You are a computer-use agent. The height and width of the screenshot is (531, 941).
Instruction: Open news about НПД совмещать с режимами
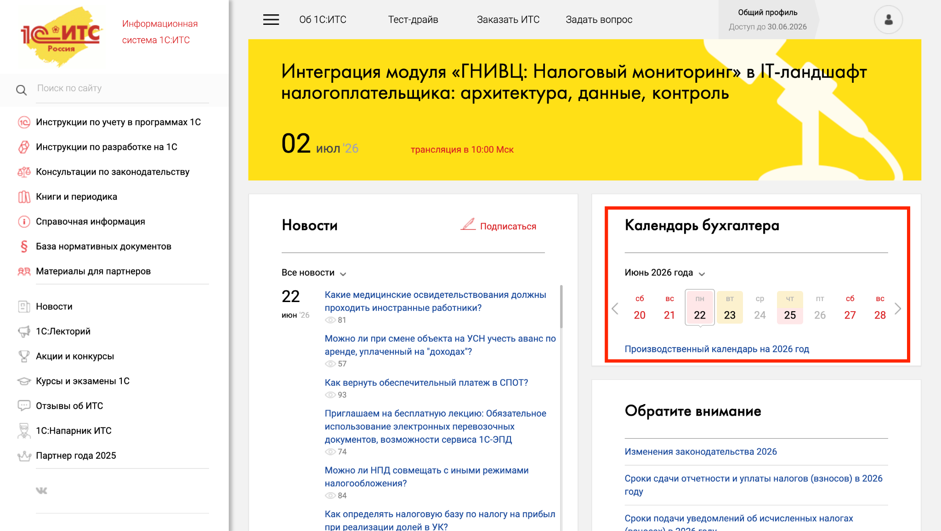426,477
